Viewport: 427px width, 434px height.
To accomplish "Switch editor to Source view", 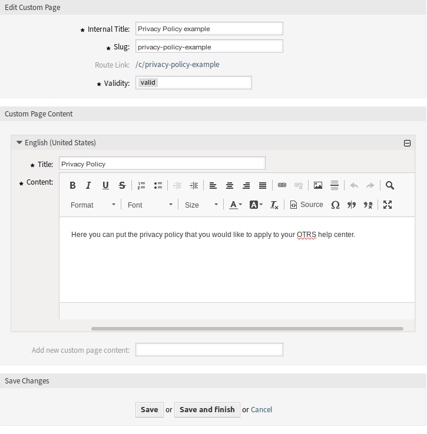I will 306,205.
